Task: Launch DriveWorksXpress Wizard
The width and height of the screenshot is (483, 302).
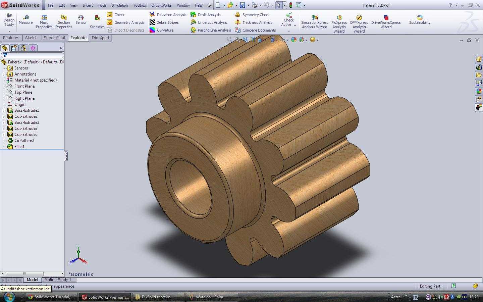Action: [386, 22]
